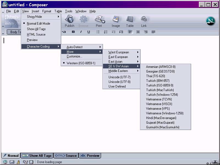The image size is (220, 165).
Task: Choose Preview in the View menu
Action: 41,40
